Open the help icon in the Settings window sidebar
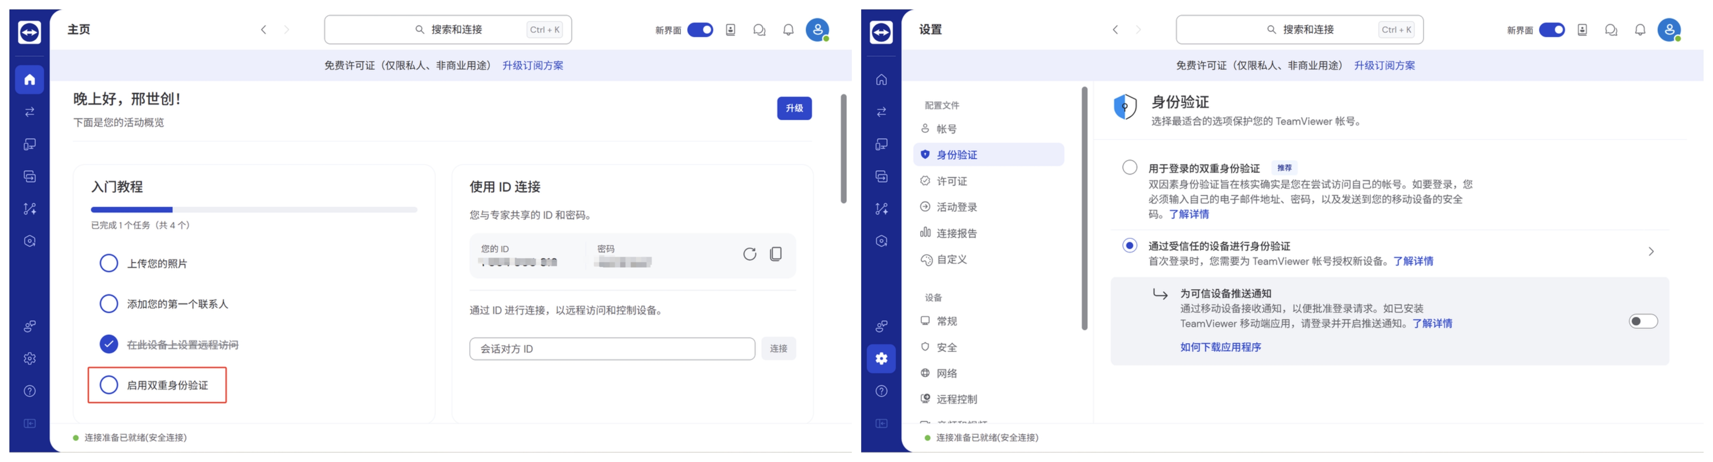The width and height of the screenshot is (1713, 462). point(881,391)
